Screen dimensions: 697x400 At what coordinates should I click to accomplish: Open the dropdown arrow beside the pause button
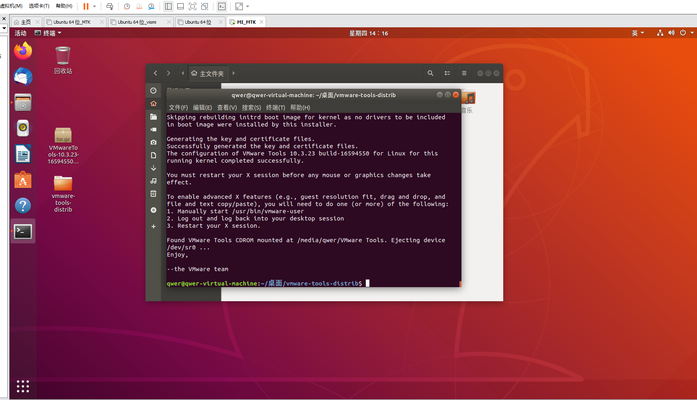94,6
